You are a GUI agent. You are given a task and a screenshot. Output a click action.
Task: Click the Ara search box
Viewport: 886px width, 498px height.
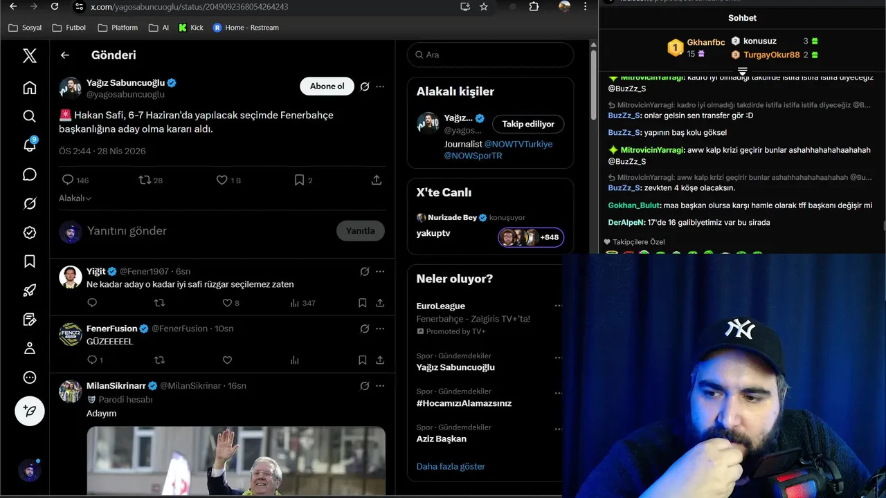coord(490,55)
